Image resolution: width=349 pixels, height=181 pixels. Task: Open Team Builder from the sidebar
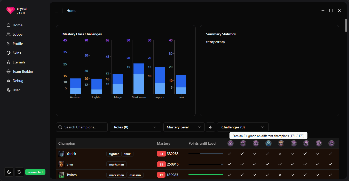click(x=23, y=71)
